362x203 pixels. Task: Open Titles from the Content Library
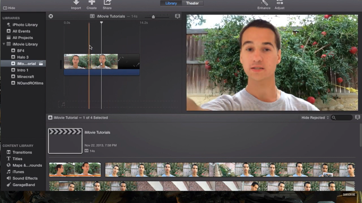point(17,159)
